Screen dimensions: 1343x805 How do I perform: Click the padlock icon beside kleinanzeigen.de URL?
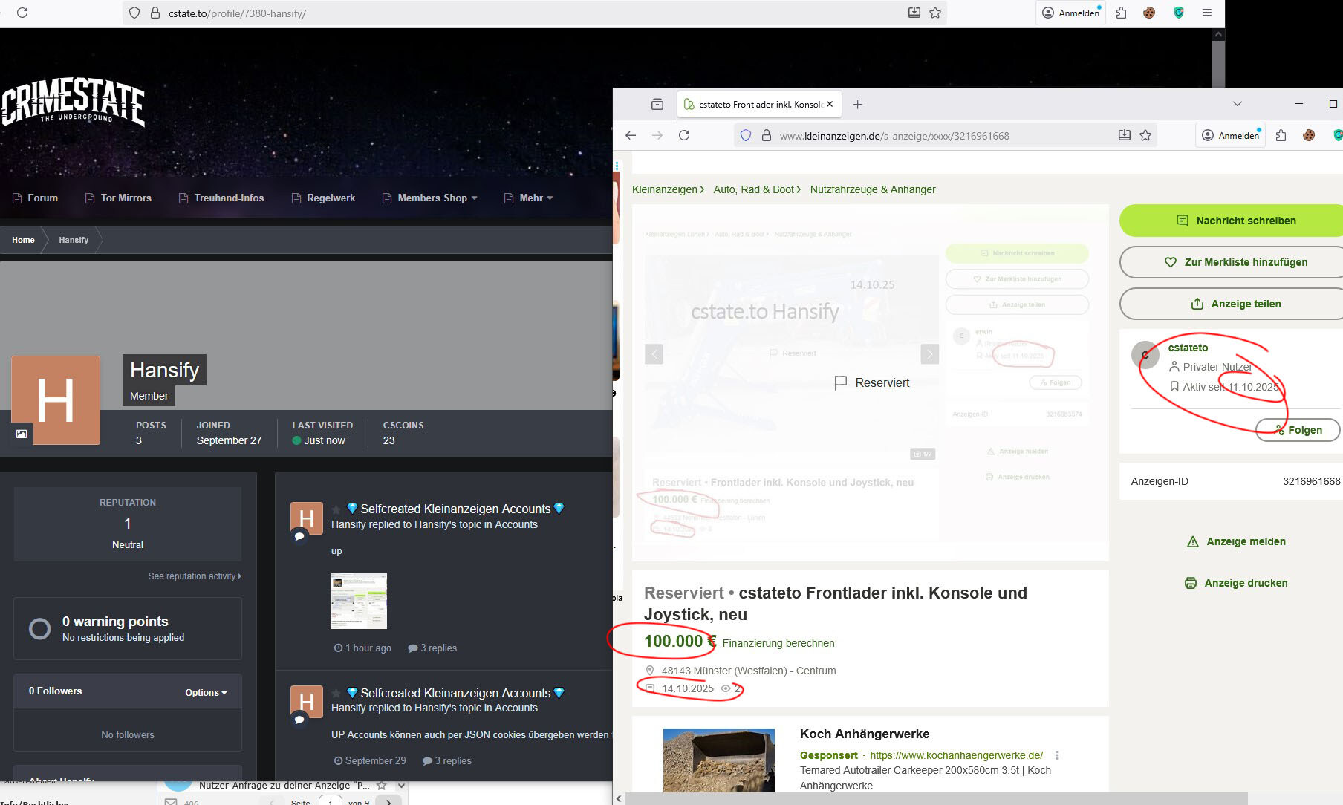click(767, 135)
